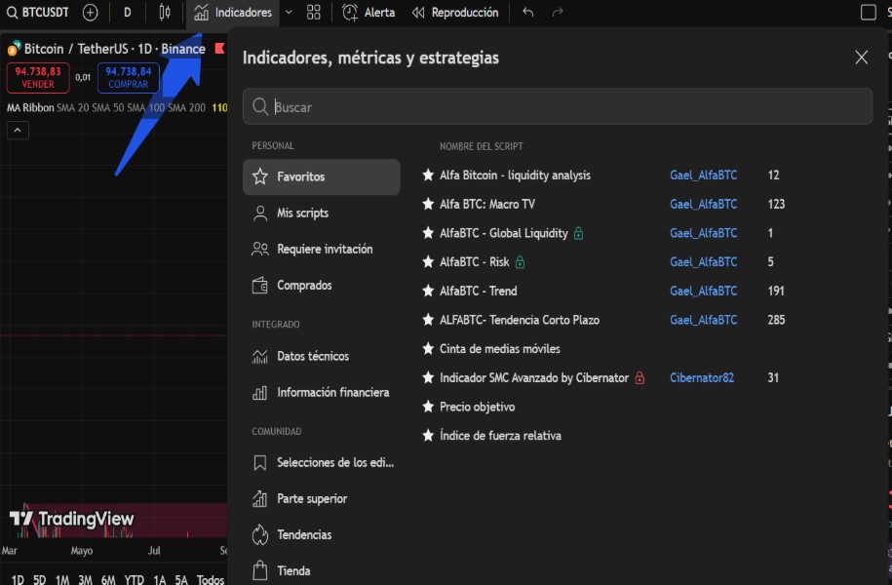Click the undo arrow in toolbar

pyautogui.click(x=527, y=13)
